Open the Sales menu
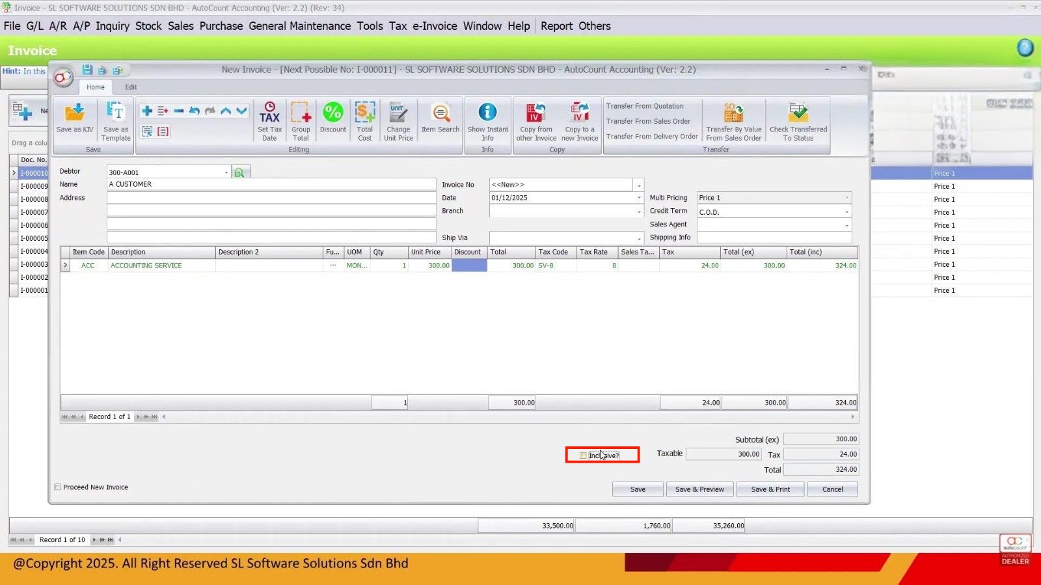The image size is (1041, 585). [x=180, y=26]
